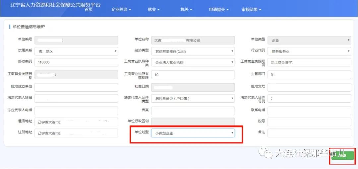Click the 辽宁省人力资源和社会保障公共服务平台 title
Viewport: 358px width, 169px height.
coord(55,5)
